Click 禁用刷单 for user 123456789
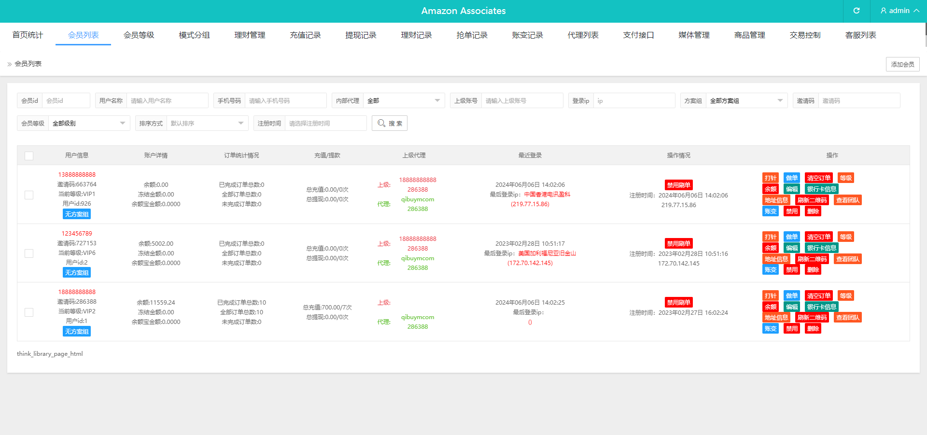 point(678,244)
